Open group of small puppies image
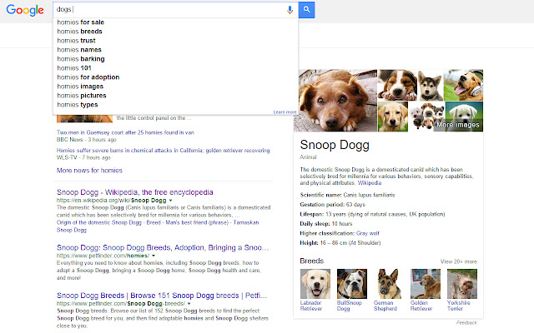 tap(426, 117)
